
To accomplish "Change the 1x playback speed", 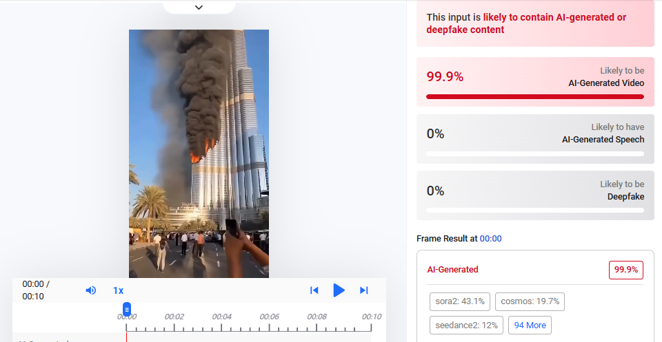I will (x=118, y=290).
